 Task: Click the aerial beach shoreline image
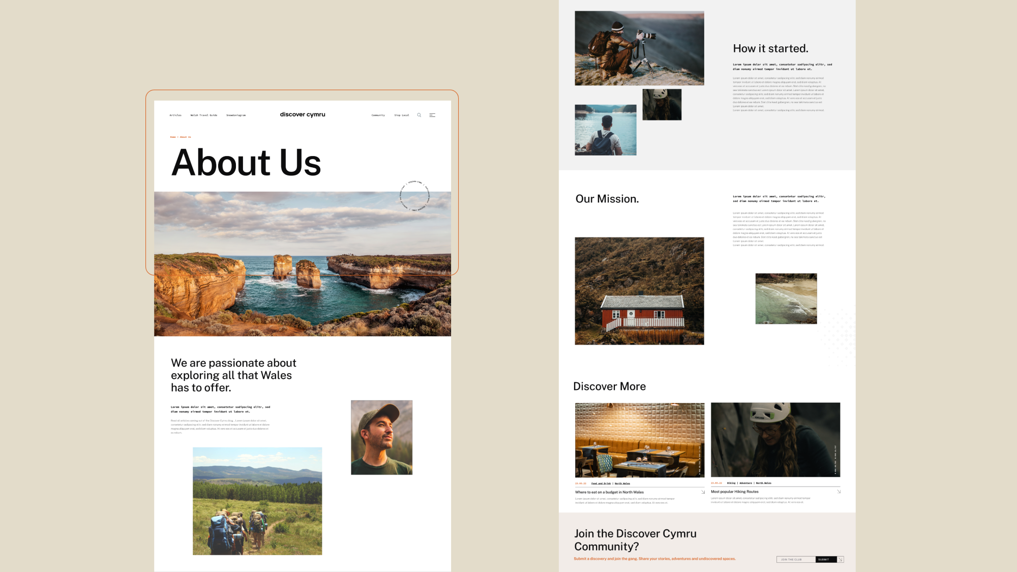[786, 299]
